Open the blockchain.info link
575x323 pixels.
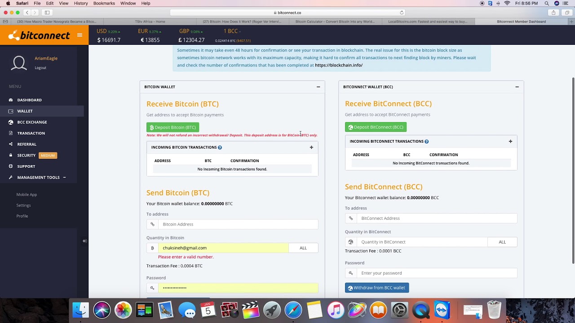339,65
